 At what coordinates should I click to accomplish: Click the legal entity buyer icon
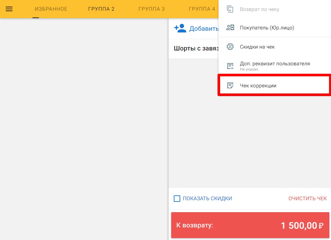click(x=230, y=28)
